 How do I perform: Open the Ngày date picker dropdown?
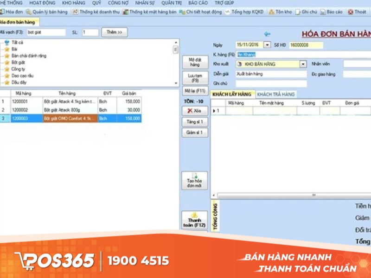tap(267, 45)
